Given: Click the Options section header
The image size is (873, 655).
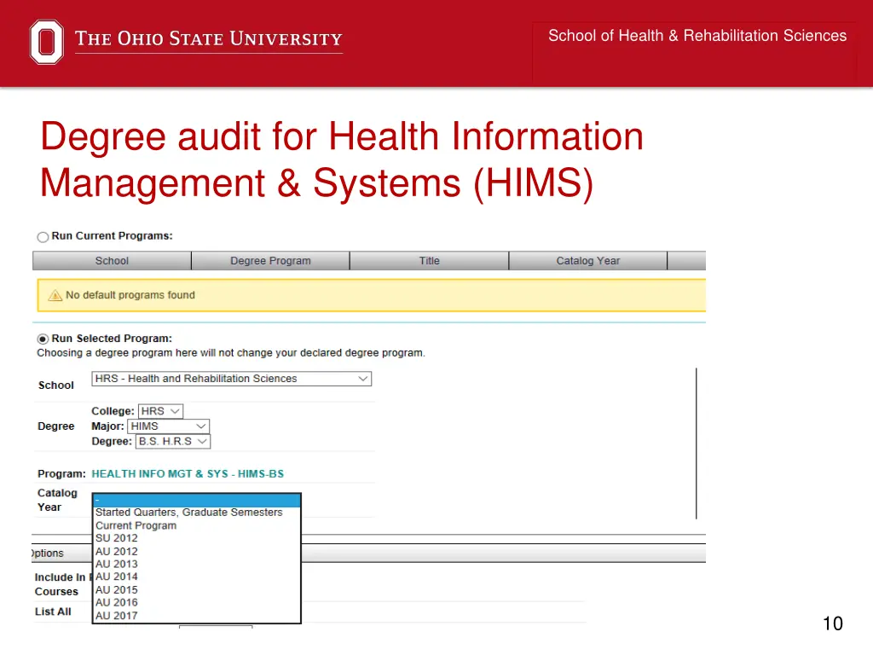Looking at the screenshot, I should point(48,554).
